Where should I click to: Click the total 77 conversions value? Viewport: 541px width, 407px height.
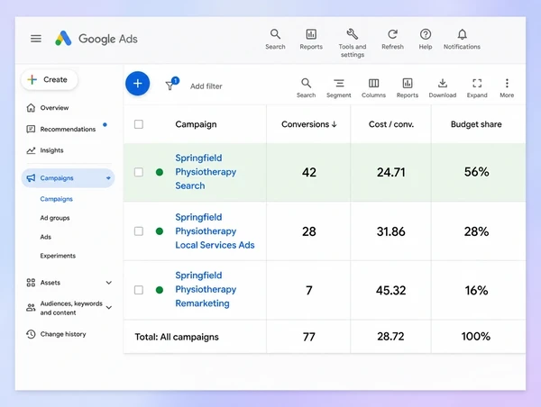point(308,337)
